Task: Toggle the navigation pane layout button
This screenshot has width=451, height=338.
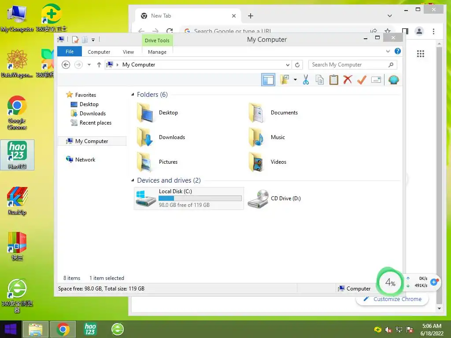Action: point(268,80)
